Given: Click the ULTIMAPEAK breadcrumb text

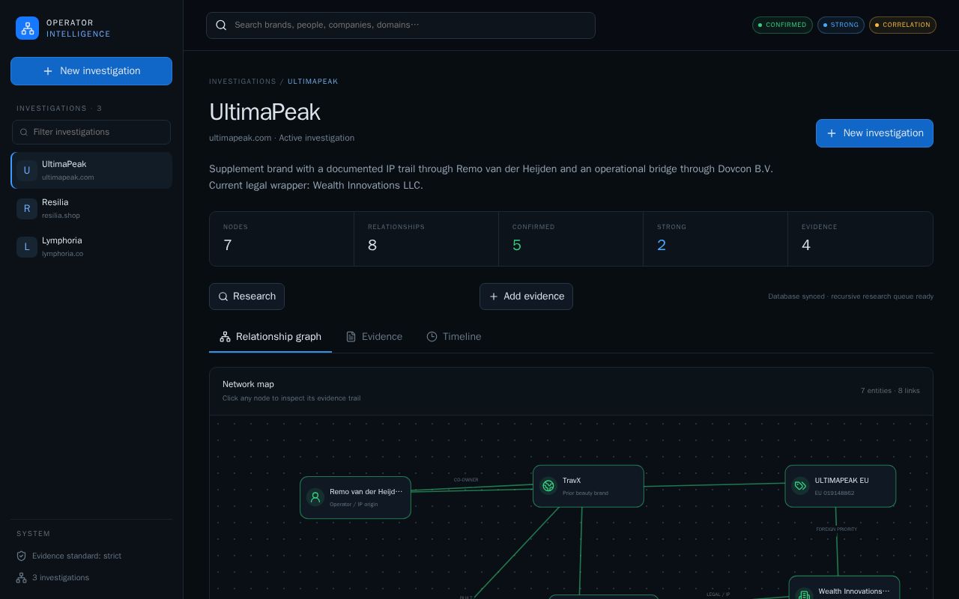Looking at the screenshot, I should point(313,82).
